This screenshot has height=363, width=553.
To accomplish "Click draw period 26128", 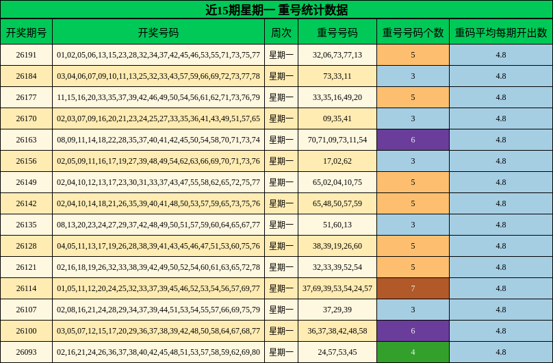I will pos(27,246).
